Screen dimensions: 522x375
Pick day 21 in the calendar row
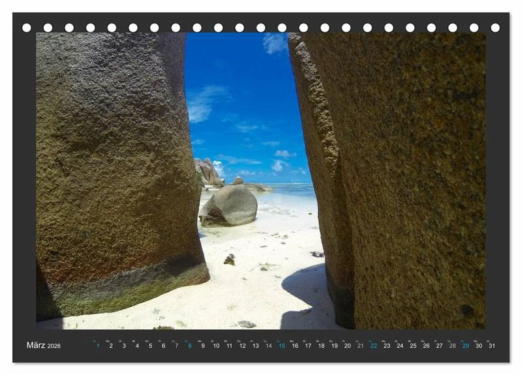pos(360,345)
